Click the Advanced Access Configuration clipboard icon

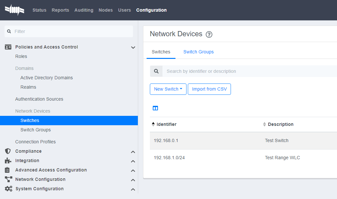[7, 170]
